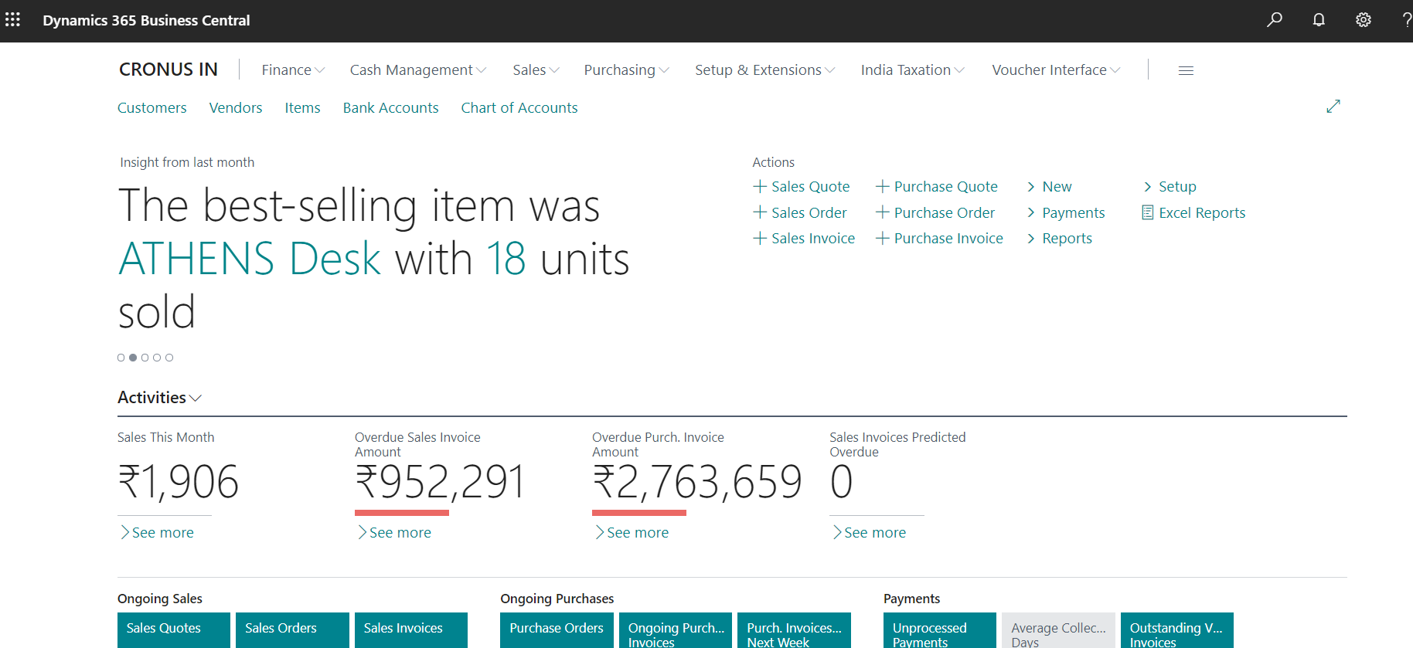This screenshot has width=1413, height=648.
Task: Click the ATHENS Desk link
Action: (250, 259)
